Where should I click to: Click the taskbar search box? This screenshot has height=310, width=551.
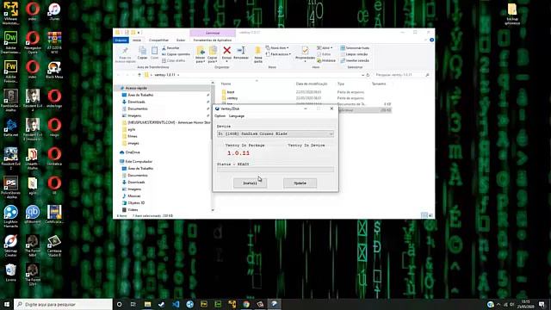click(x=63, y=304)
